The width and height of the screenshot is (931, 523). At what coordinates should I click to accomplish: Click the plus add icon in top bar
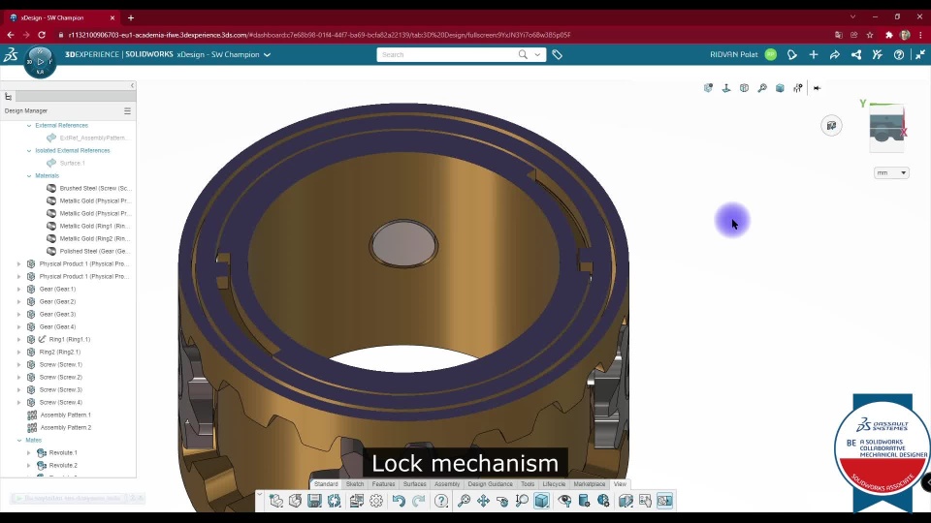point(814,54)
